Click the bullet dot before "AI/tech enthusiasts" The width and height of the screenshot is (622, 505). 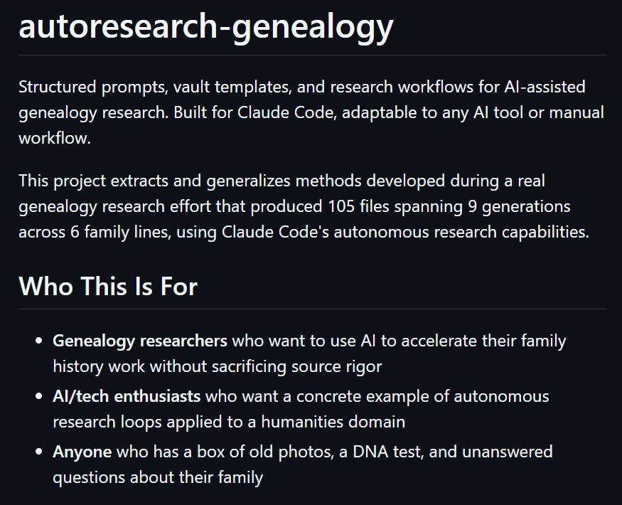coord(40,396)
